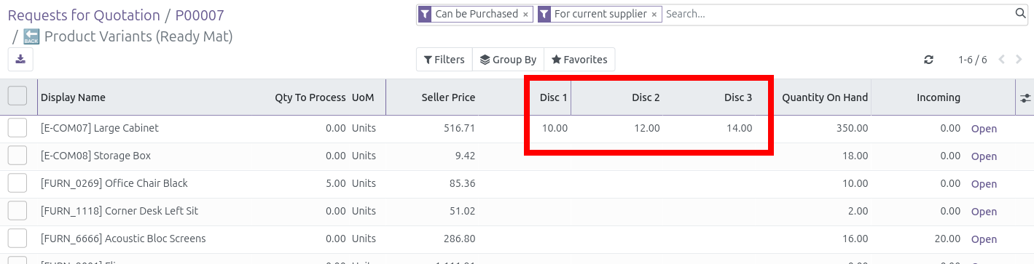Go to the previous page arrow
The height and width of the screenshot is (264, 1034).
(1002, 60)
